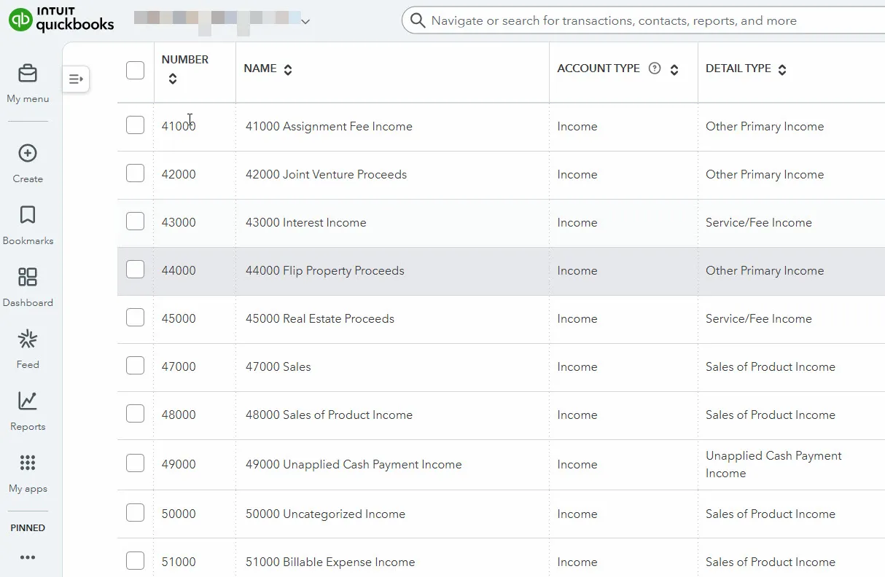Check the 41000 Assignment Fee Income row

(x=135, y=125)
